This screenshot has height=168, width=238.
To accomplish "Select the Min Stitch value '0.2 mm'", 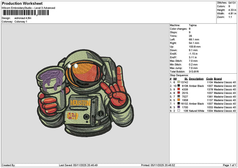I will (193, 65).
